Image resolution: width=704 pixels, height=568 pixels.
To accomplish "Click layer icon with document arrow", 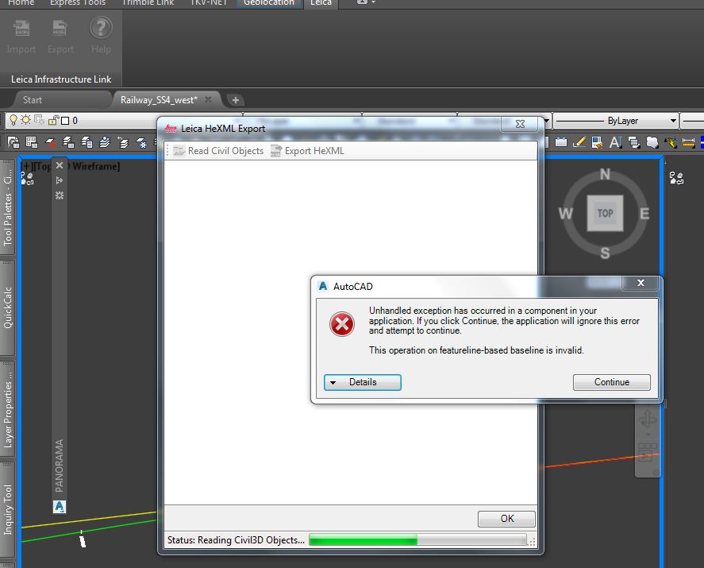I will (x=87, y=142).
